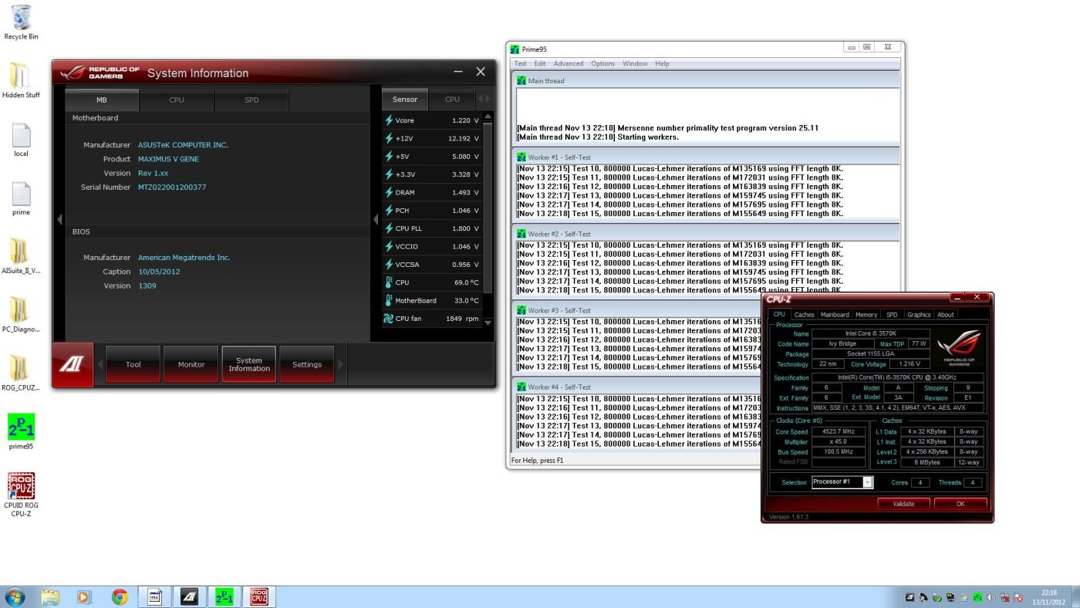Switch to the Graphics tab in CPU-Z
The width and height of the screenshot is (1080, 608).
[x=919, y=314]
